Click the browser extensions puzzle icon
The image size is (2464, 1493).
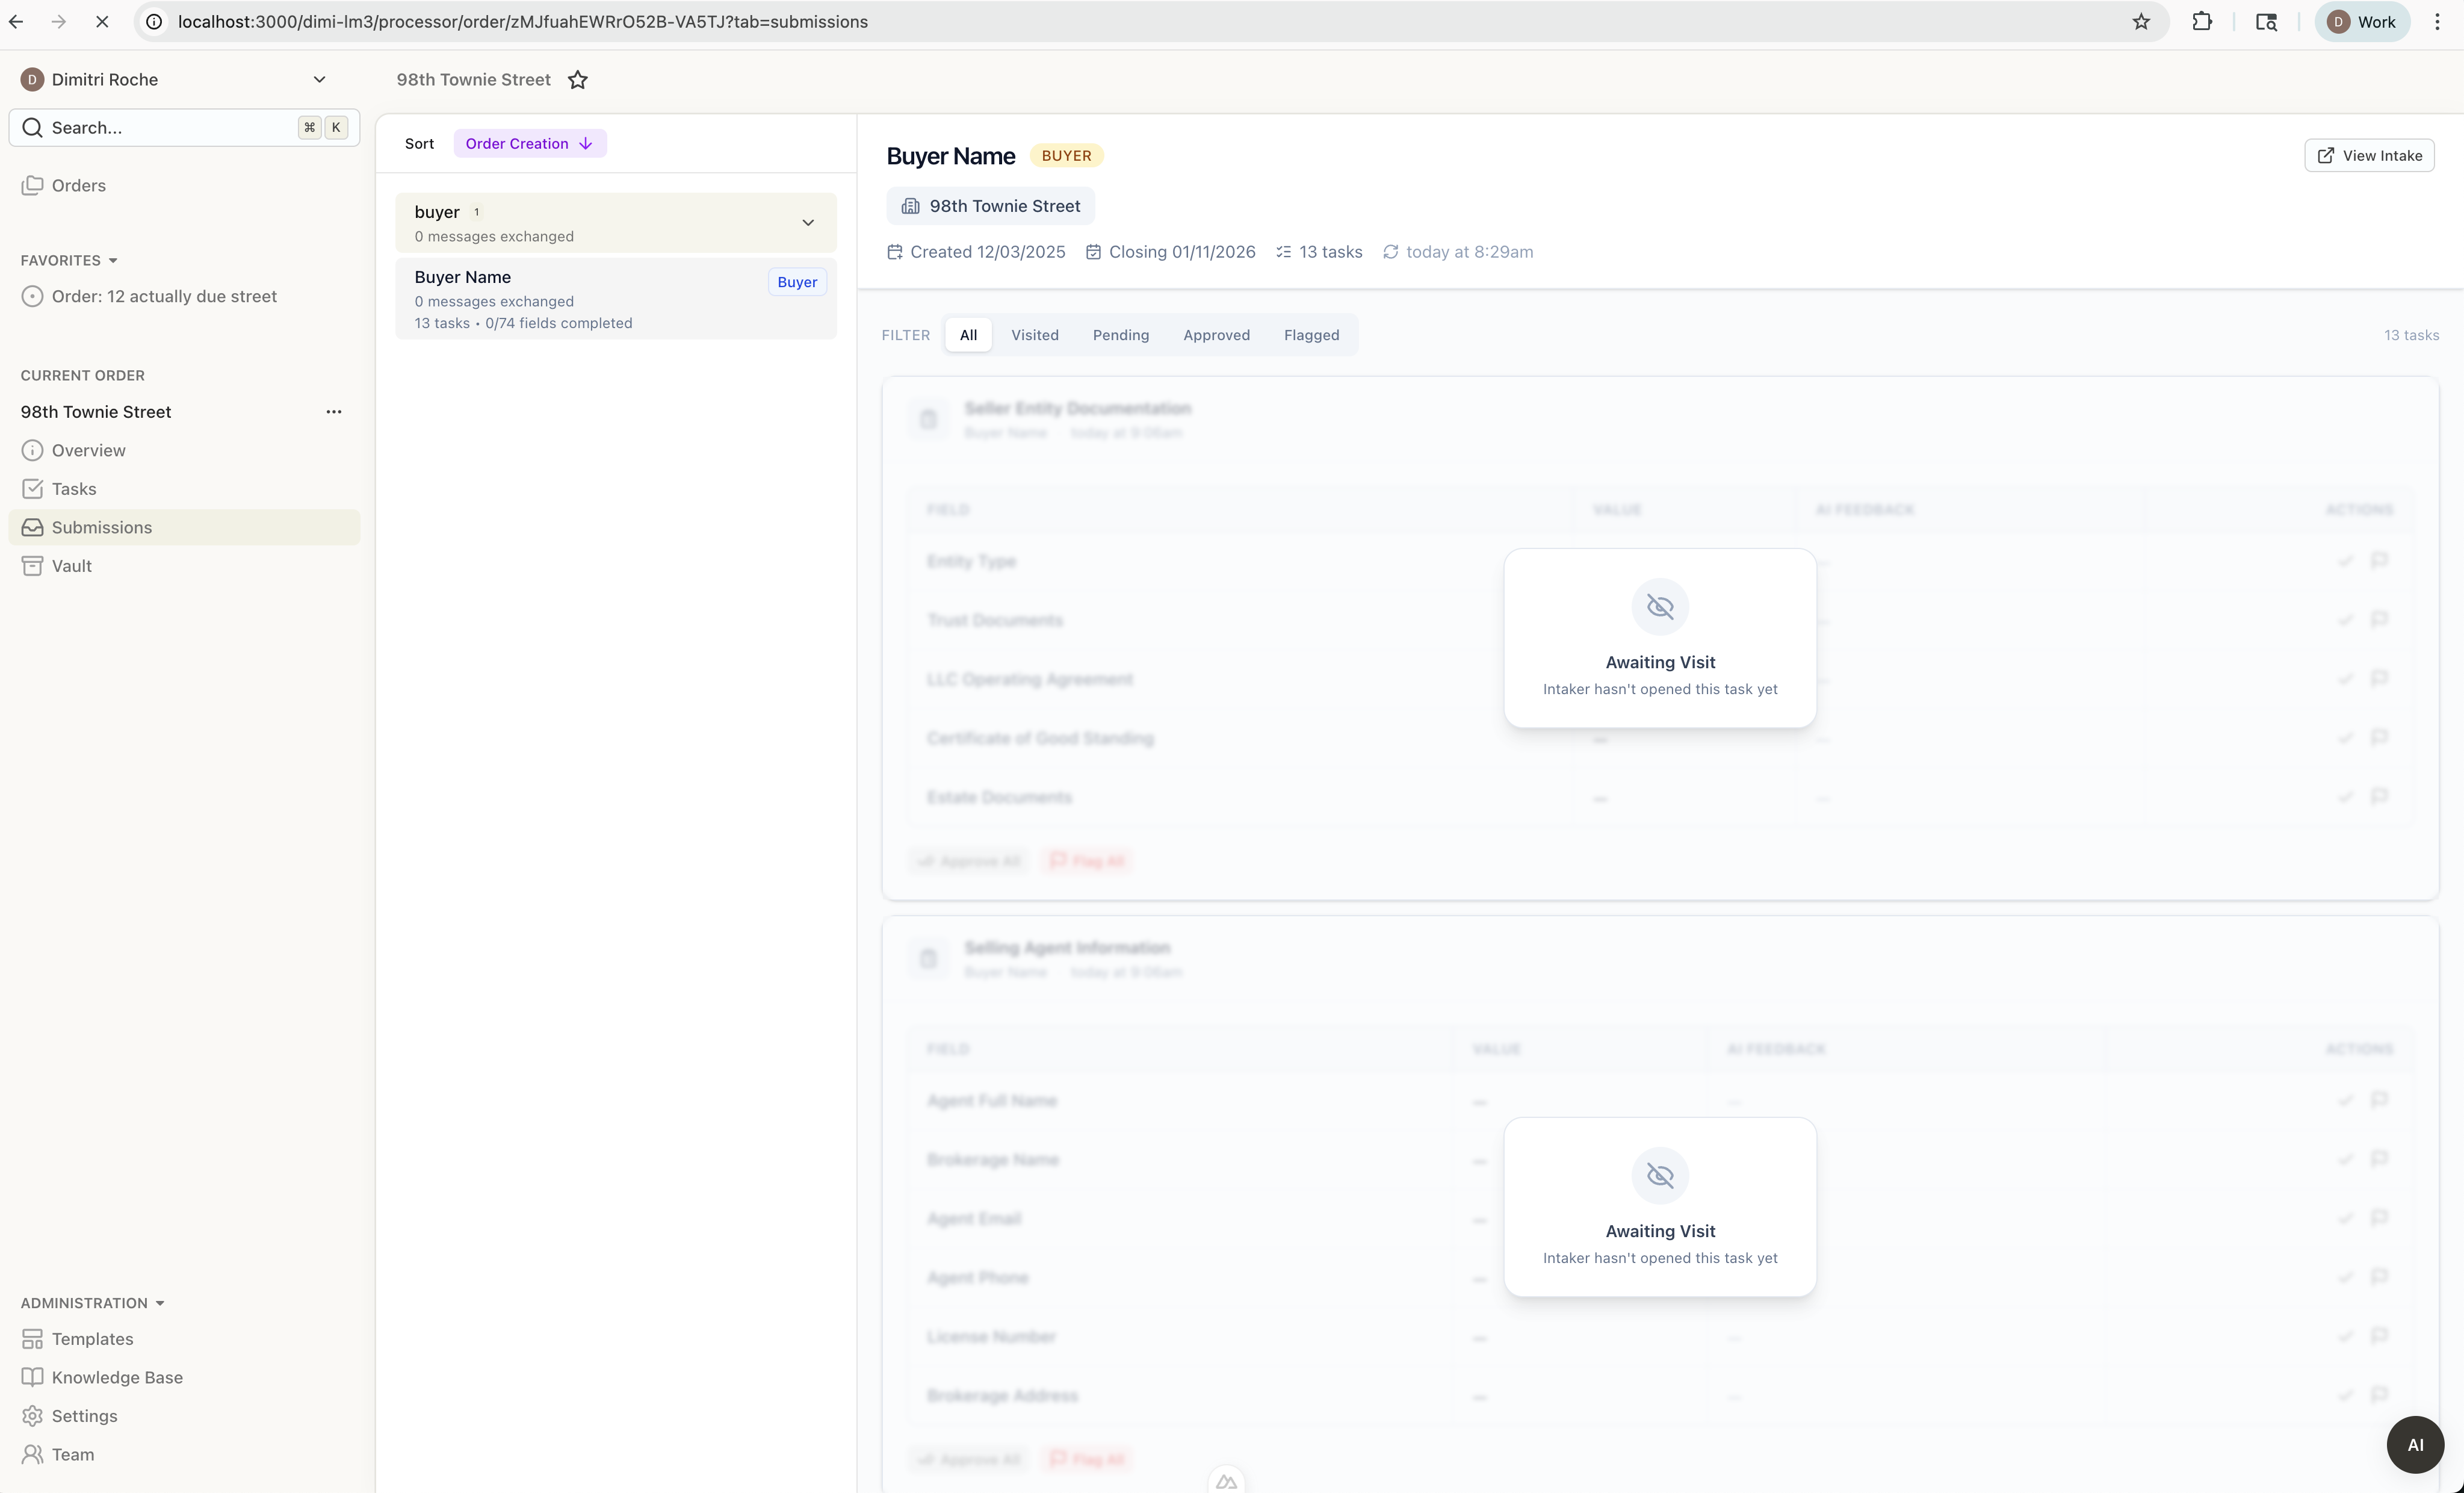pos(2202,22)
